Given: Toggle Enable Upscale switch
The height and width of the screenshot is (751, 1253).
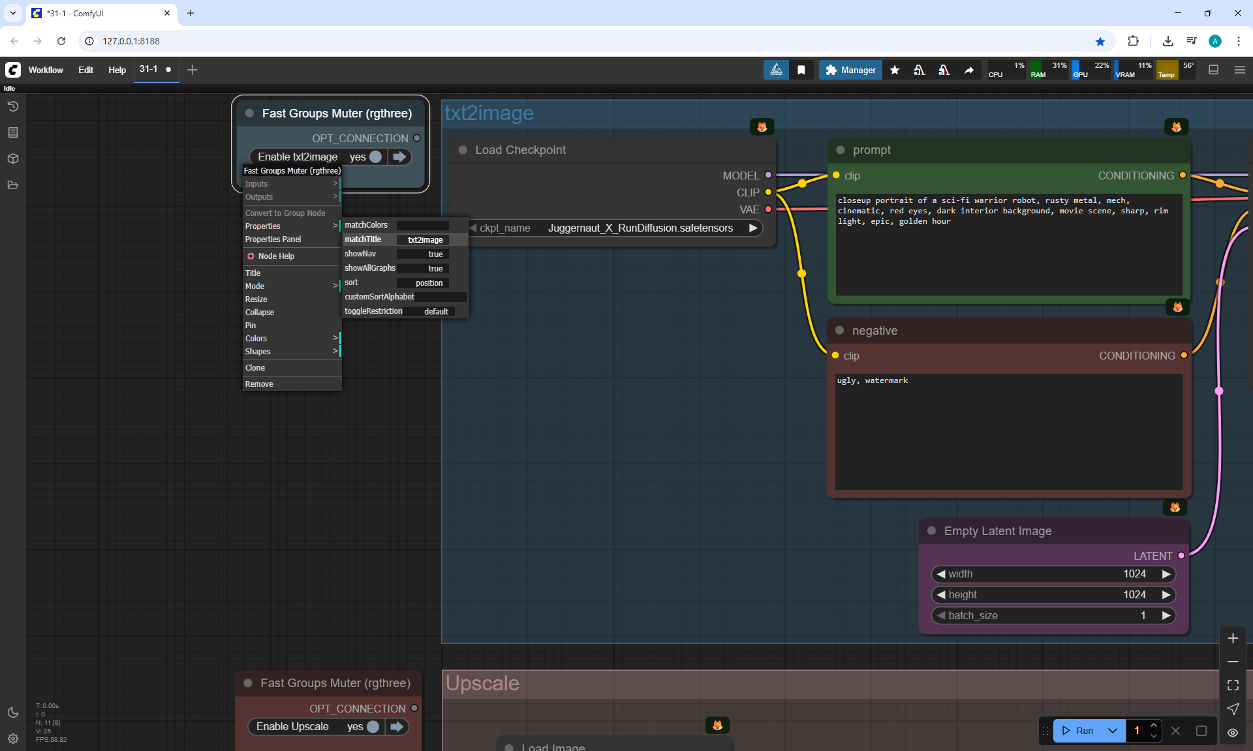Looking at the screenshot, I should [373, 727].
